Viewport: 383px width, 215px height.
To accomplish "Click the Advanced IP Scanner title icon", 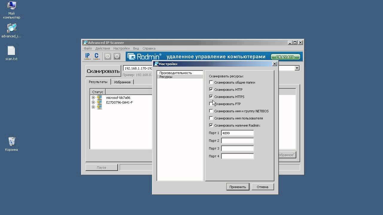I will [85, 43].
